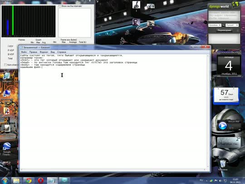Click the network tray icon
Screen dimensions: 245x184
(x=225, y=181)
